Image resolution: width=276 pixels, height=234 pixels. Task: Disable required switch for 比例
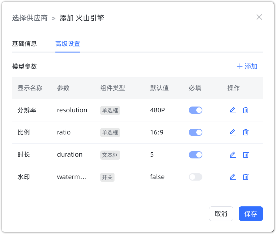pyautogui.click(x=195, y=132)
